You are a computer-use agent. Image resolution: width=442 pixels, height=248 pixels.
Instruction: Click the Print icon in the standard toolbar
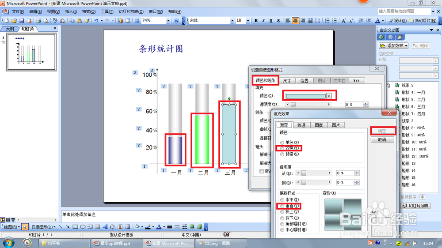click(38, 21)
